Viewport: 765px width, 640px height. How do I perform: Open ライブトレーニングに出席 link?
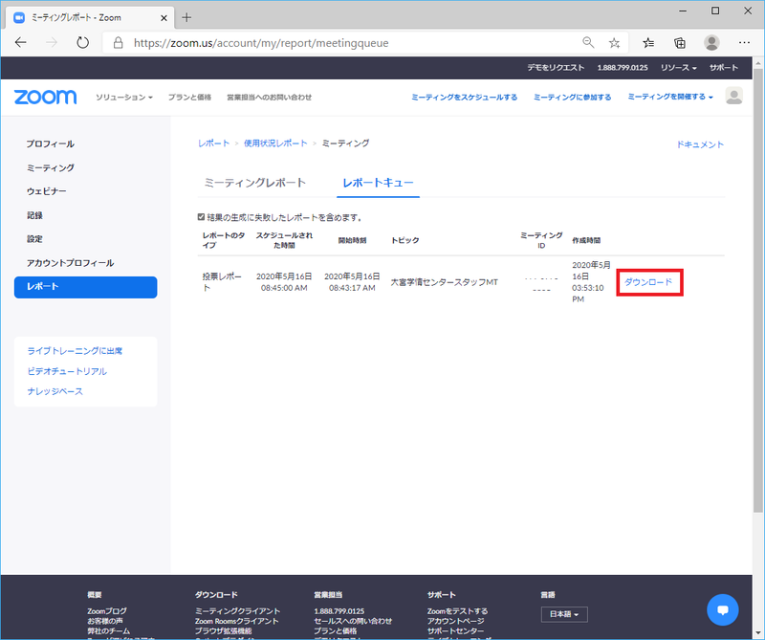75,351
